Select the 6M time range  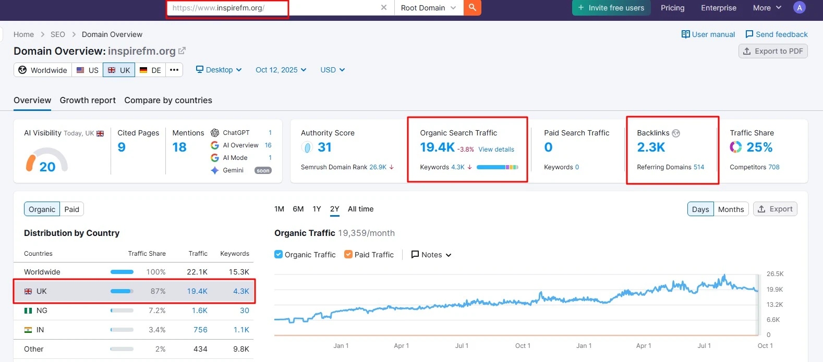point(298,209)
